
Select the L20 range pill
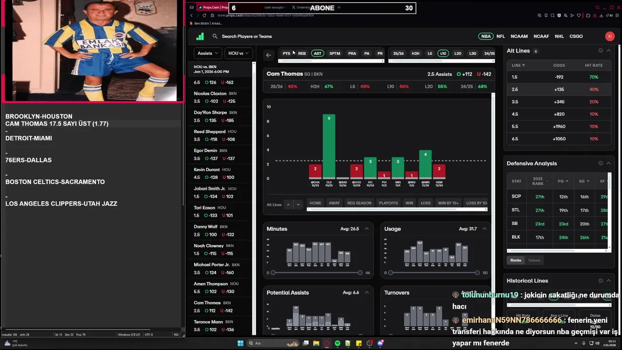(x=458, y=53)
